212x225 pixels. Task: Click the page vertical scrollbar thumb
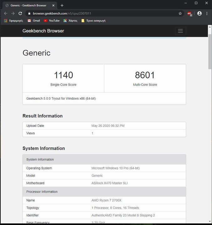(x=210, y=52)
